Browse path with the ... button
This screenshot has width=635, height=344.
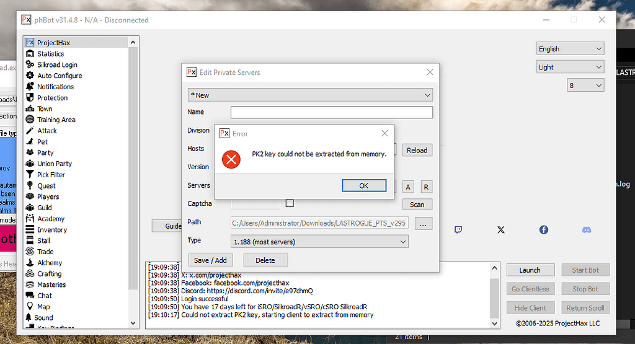pos(423,223)
